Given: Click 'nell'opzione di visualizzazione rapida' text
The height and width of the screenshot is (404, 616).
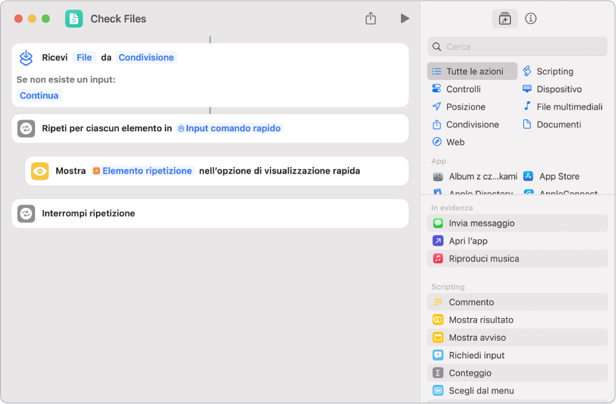Looking at the screenshot, I should coord(279,171).
